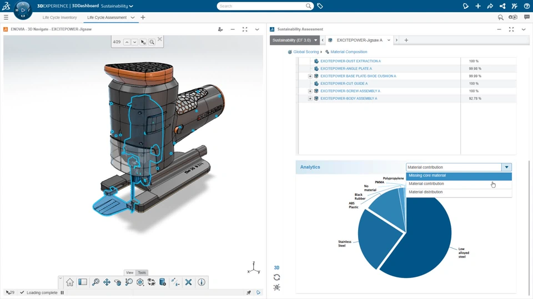Toggle the 3D button in Sustainability panel
The width and height of the screenshot is (533, 299).
tap(276, 268)
